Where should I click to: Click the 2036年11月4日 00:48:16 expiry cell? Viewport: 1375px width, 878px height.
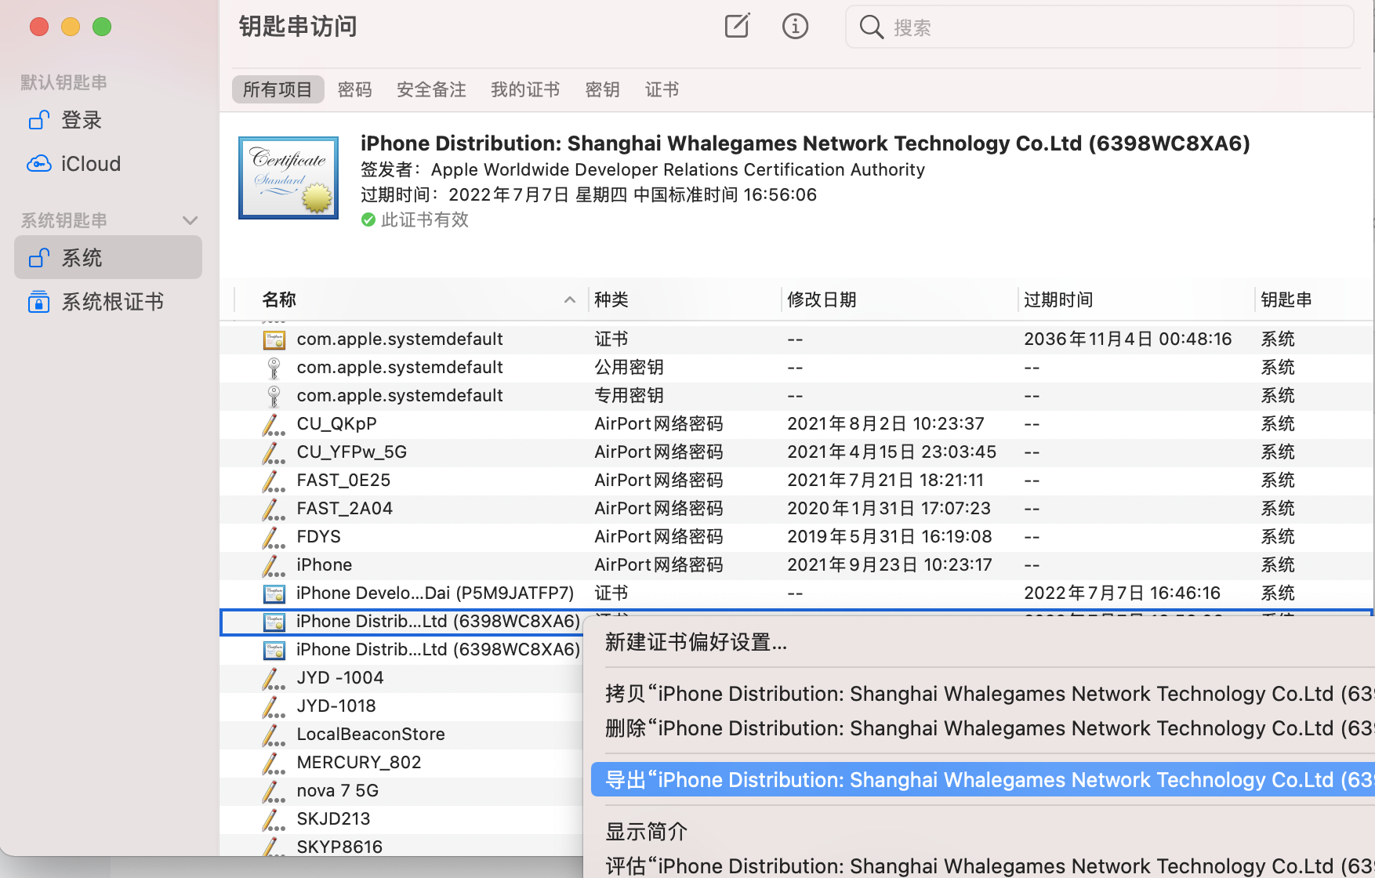click(x=1128, y=339)
